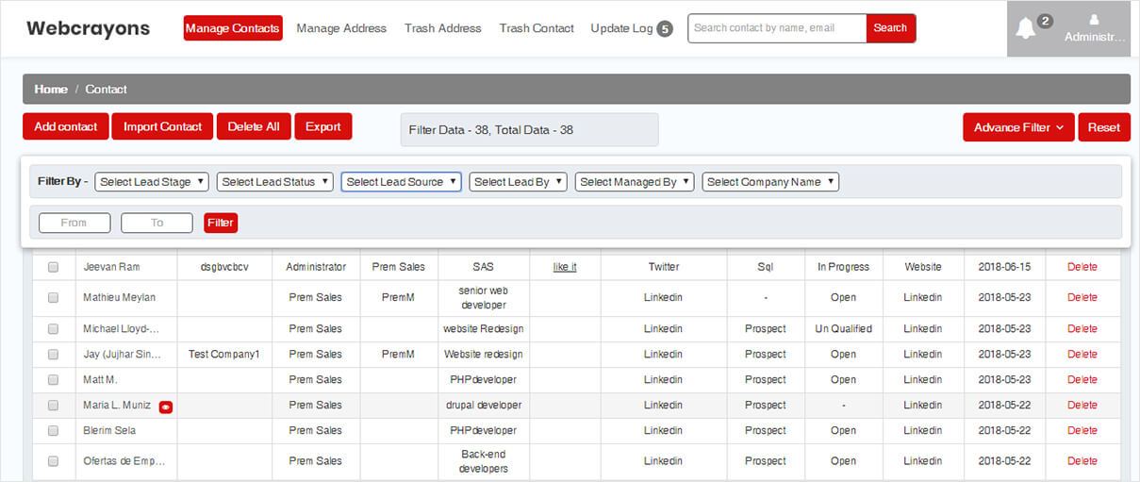Expand the Advance Filter menu
Image resolution: width=1140 pixels, height=482 pixels.
tap(1017, 127)
